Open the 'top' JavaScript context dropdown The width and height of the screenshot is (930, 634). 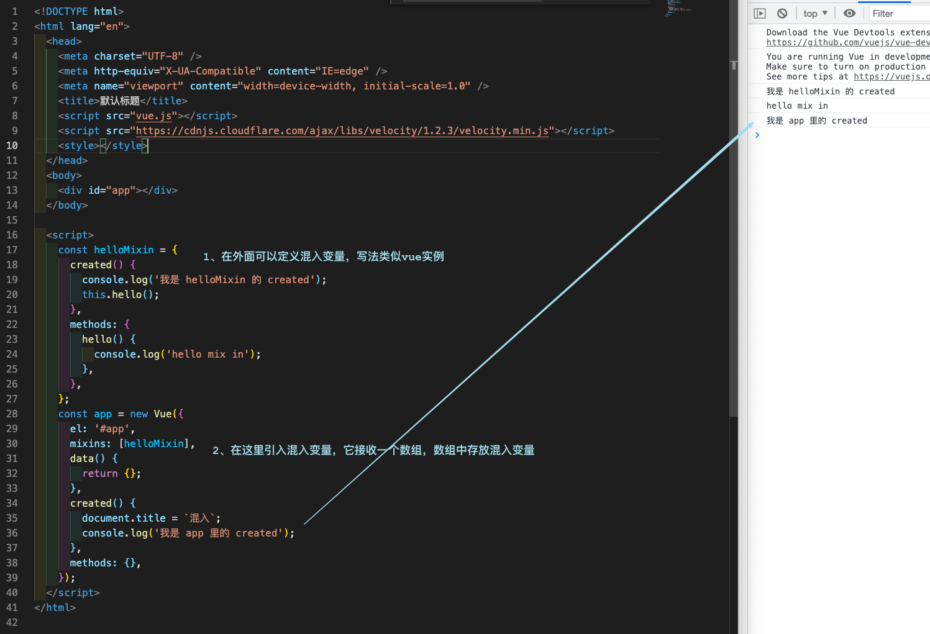(x=815, y=13)
